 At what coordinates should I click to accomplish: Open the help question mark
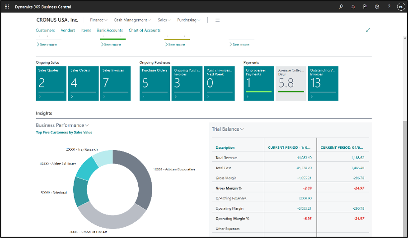pos(389,7)
